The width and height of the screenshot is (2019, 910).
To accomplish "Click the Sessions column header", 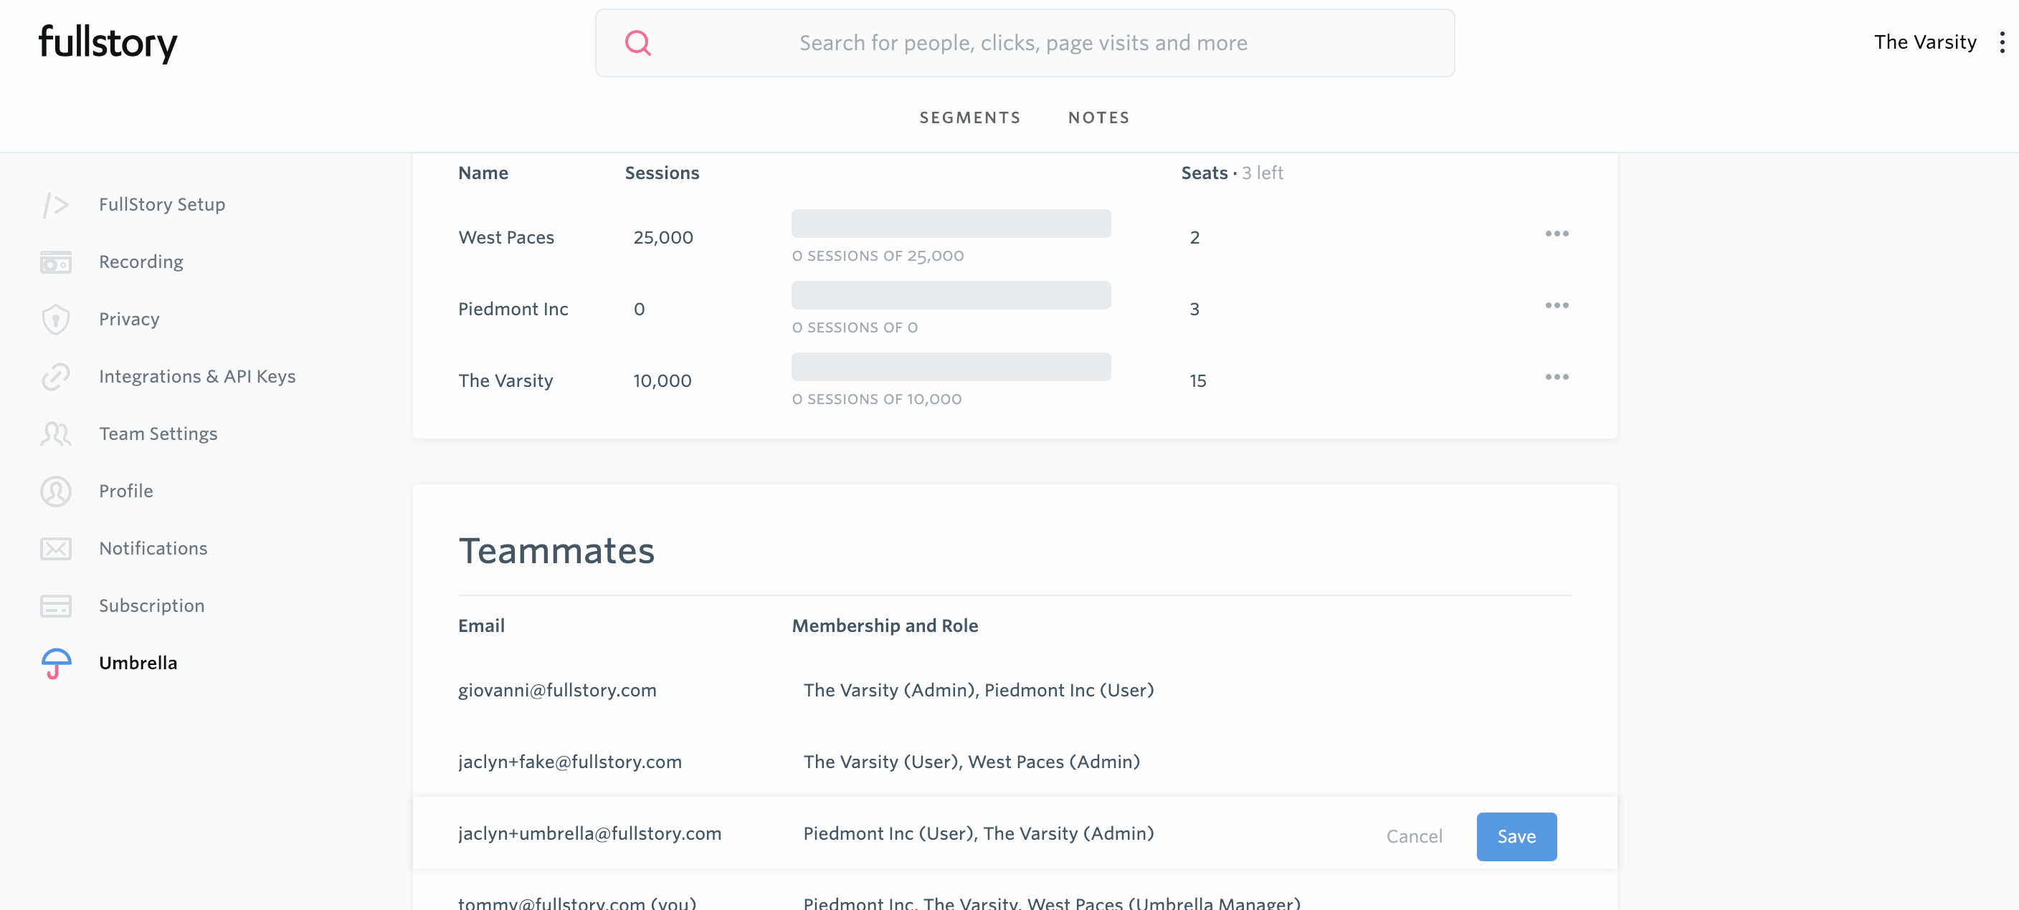I will pyautogui.click(x=662, y=173).
